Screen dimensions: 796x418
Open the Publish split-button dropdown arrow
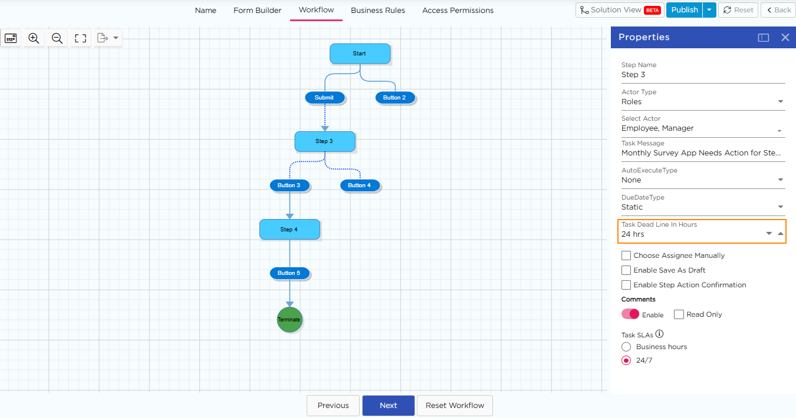point(709,10)
